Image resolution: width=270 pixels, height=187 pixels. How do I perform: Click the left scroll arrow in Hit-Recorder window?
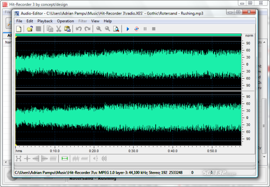coord(6,162)
